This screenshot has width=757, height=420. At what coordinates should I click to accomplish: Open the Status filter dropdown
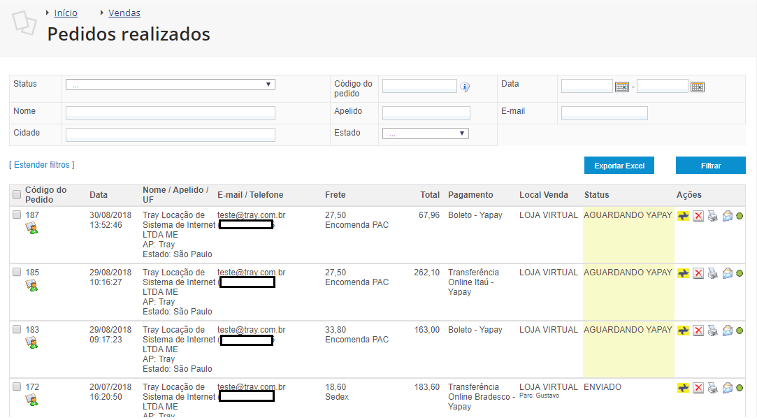171,85
